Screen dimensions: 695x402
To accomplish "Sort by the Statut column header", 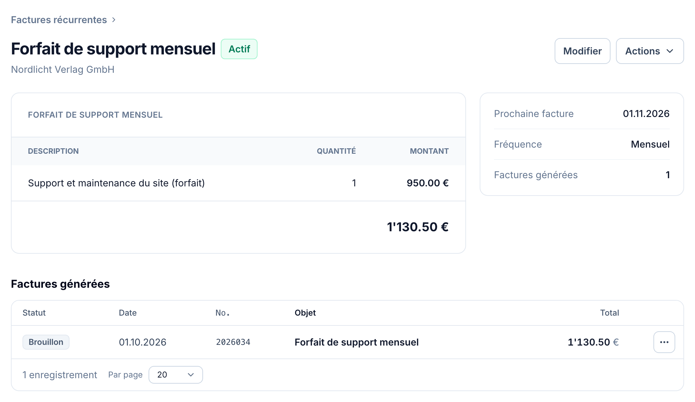I will [x=34, y=313].
